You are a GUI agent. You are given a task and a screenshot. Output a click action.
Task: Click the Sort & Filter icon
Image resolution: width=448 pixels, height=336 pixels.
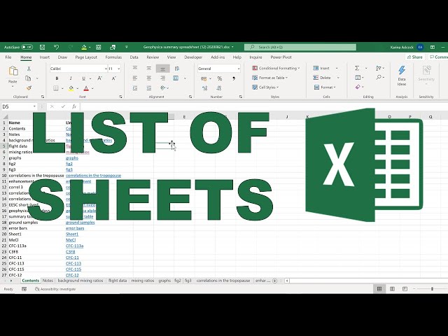(x=379, y=69)
